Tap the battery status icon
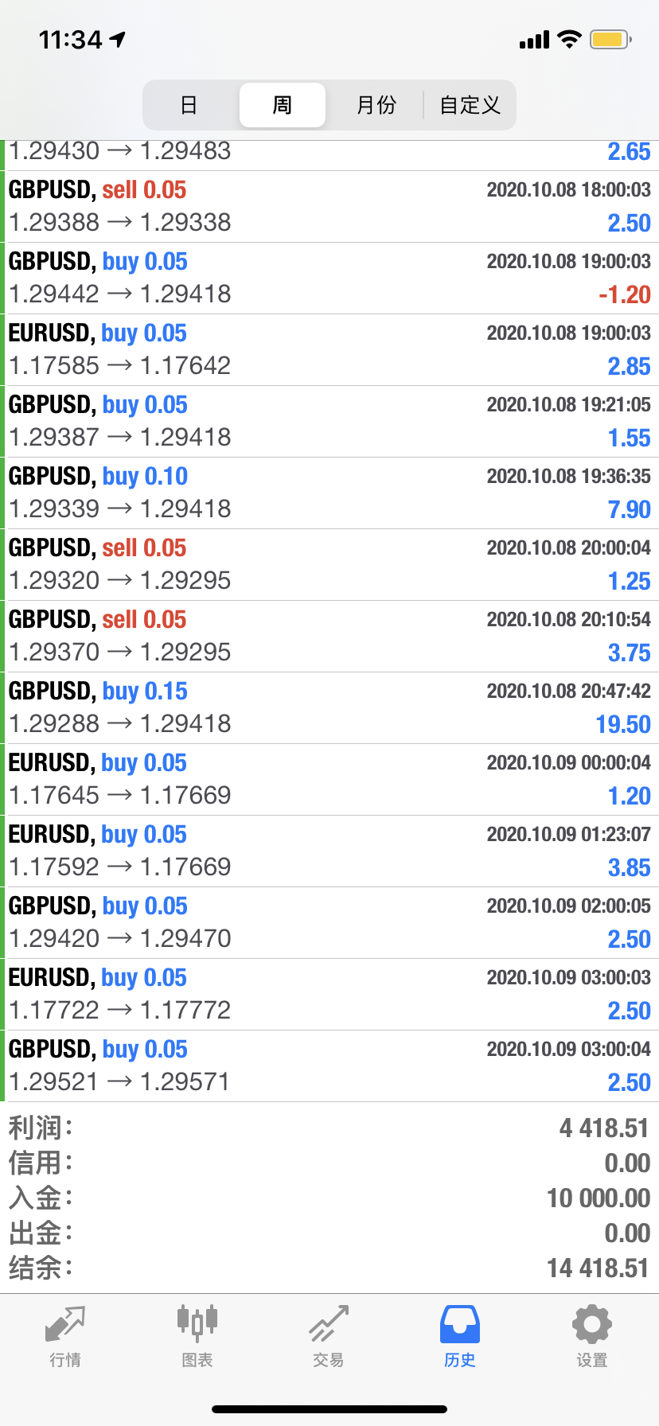Viewport: 659px width, 1426px height. (610, 39)
